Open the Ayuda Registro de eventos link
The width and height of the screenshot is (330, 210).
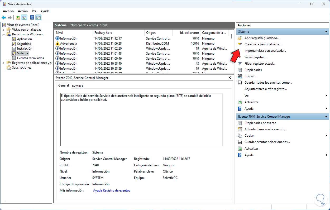112,190
